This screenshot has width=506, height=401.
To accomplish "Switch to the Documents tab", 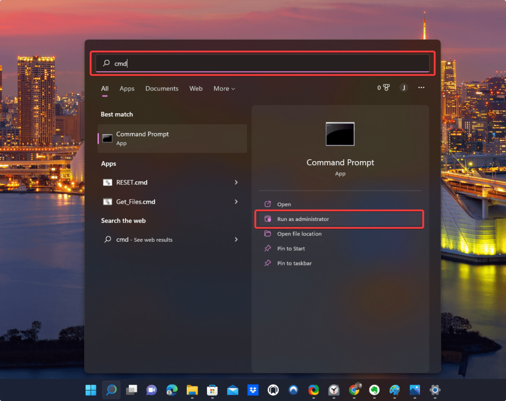I will (x=162, y=89).
